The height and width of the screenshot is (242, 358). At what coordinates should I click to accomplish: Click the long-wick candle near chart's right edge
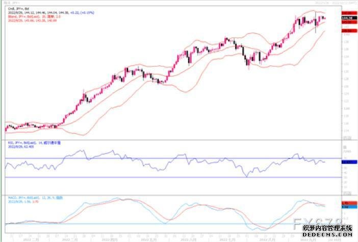(315, 25)
